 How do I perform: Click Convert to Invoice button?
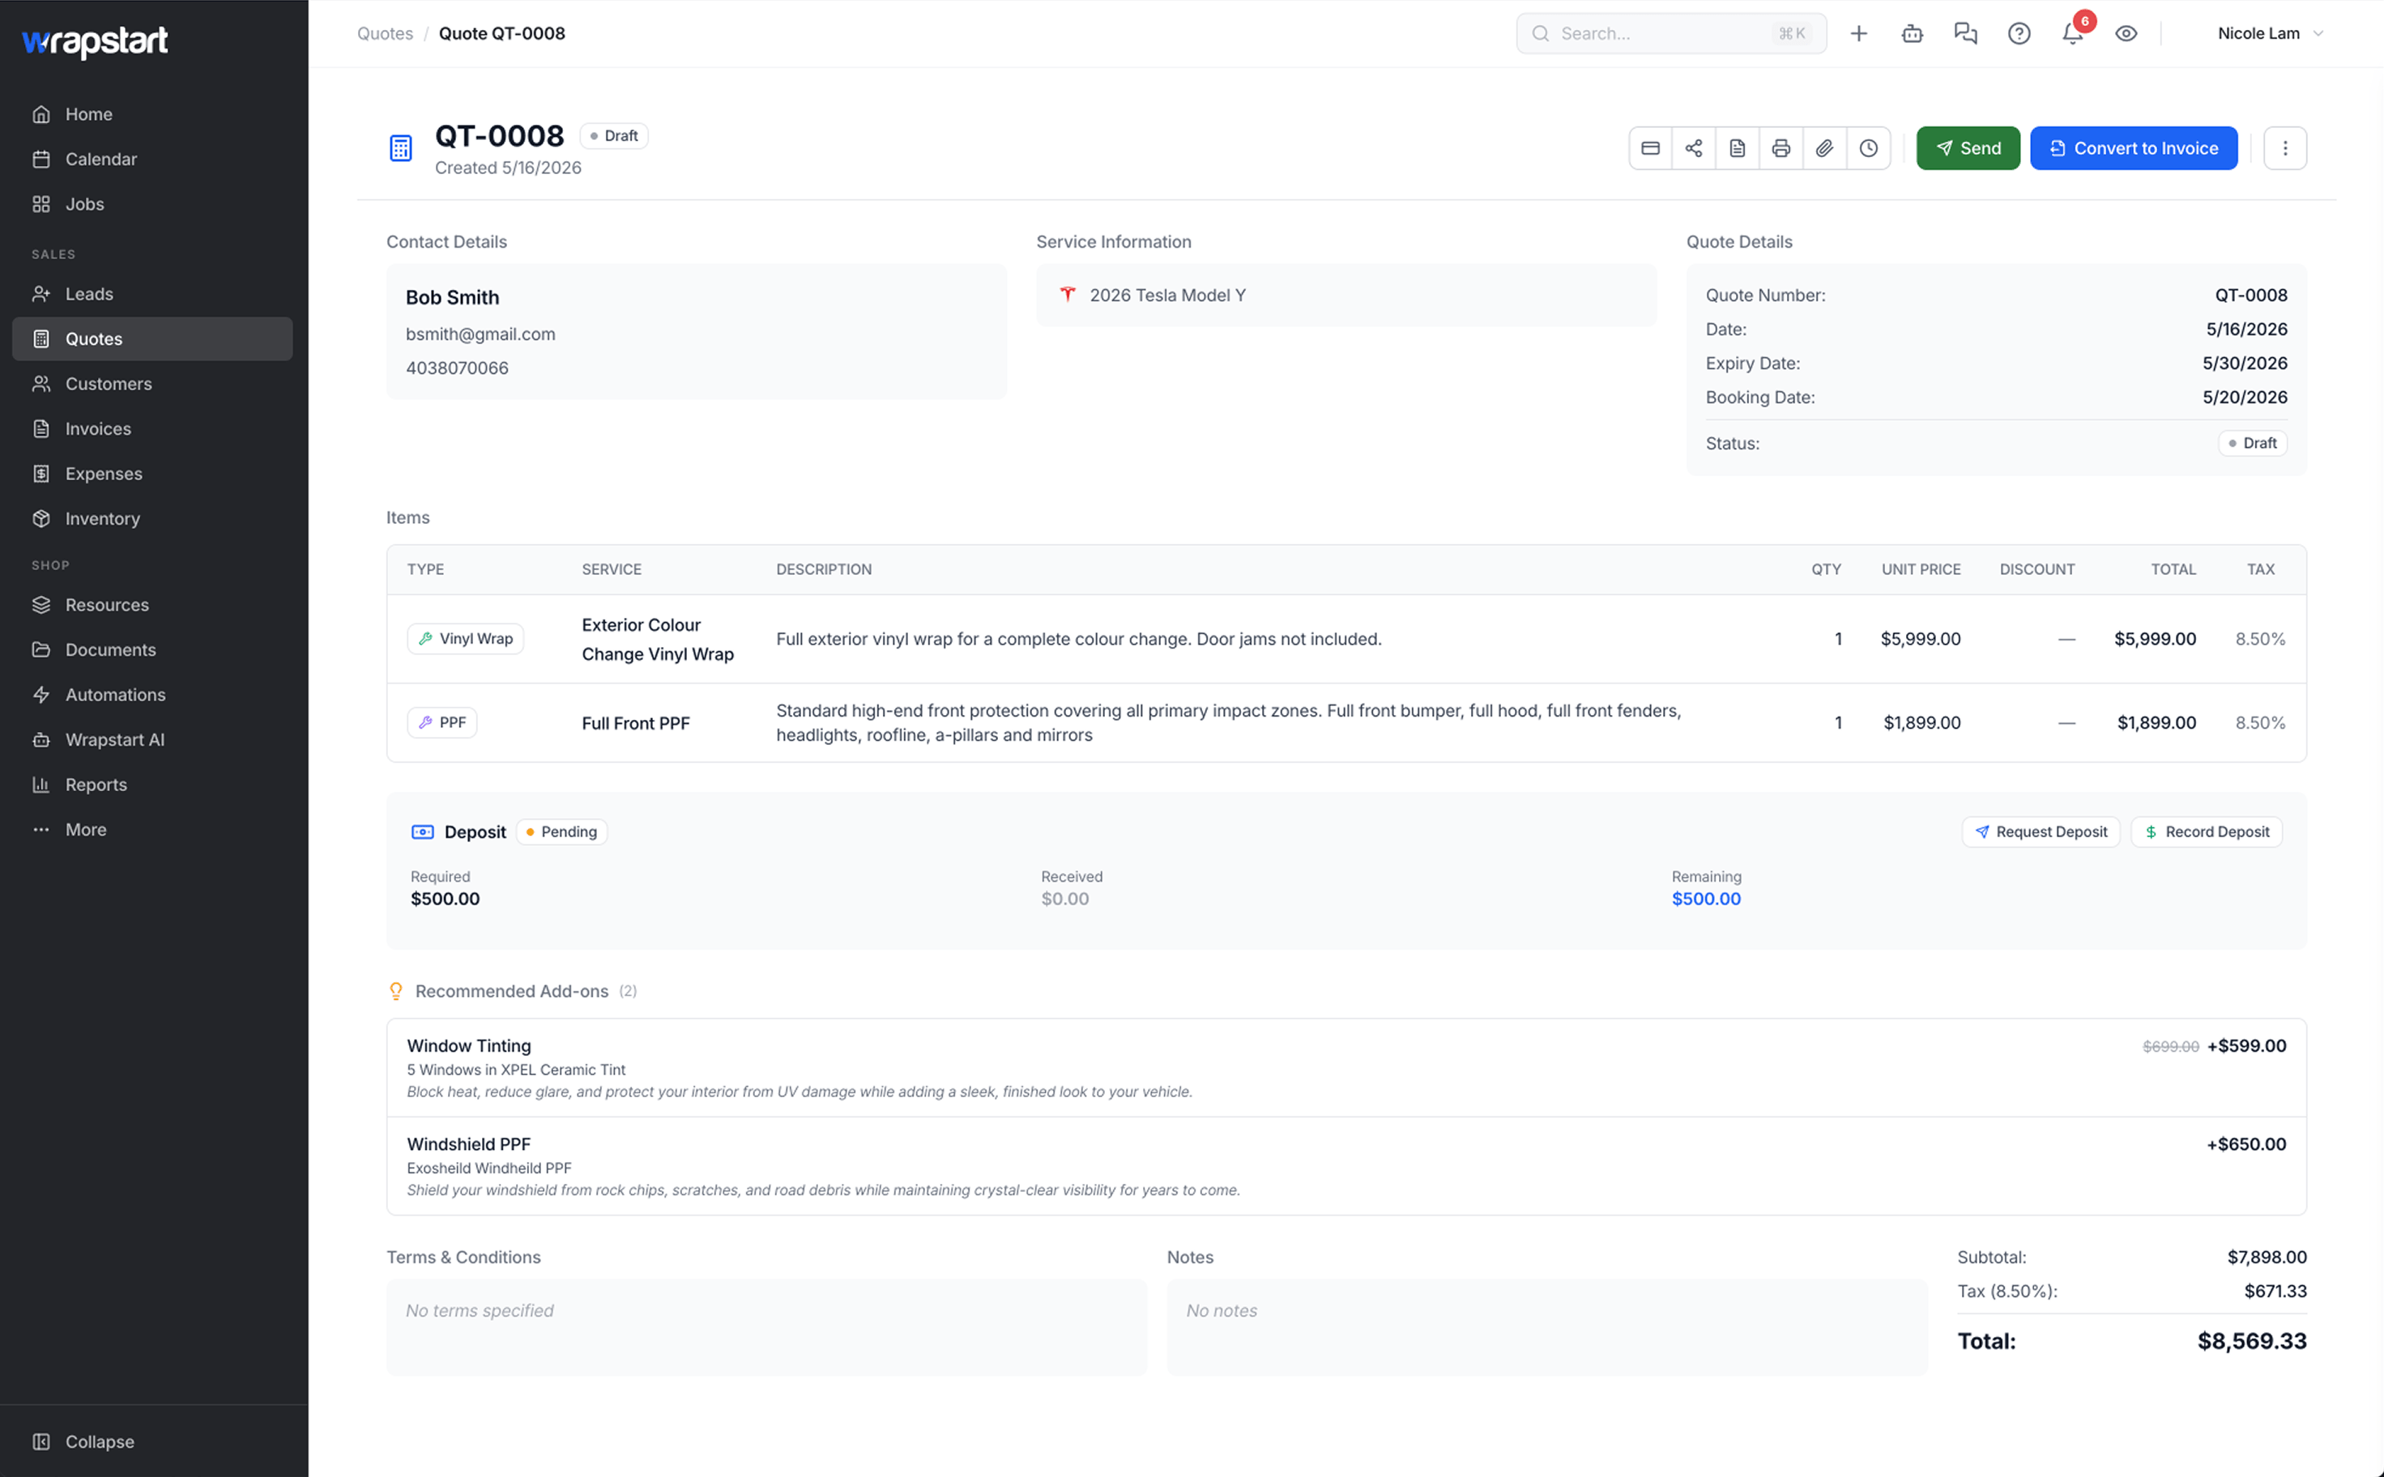[2134, 148]
